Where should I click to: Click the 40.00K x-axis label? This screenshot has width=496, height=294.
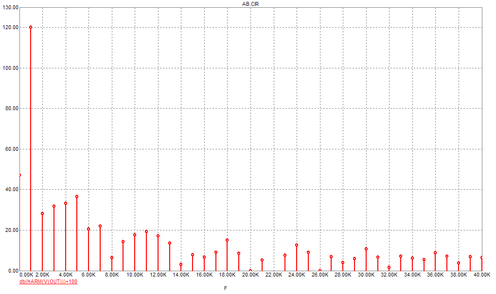coord(482,275)
